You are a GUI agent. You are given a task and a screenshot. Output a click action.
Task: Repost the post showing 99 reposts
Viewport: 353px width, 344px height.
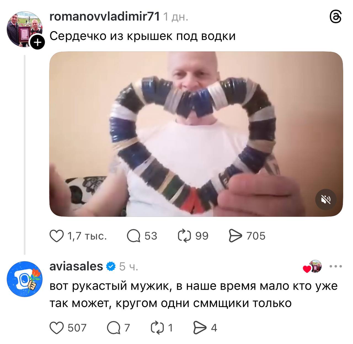pos(184,236)
